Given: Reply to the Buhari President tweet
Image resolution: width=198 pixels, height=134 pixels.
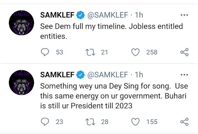Looking at the screenshot, I should point(45,122).
